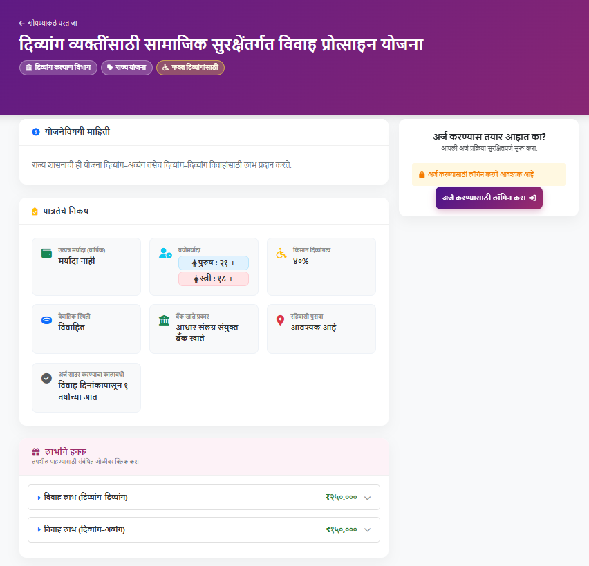Click the राज्य योजना tag

tap(126, 68)
